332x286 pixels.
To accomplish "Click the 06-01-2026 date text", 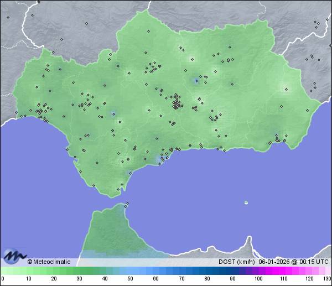I will click(x=274, y=262).
